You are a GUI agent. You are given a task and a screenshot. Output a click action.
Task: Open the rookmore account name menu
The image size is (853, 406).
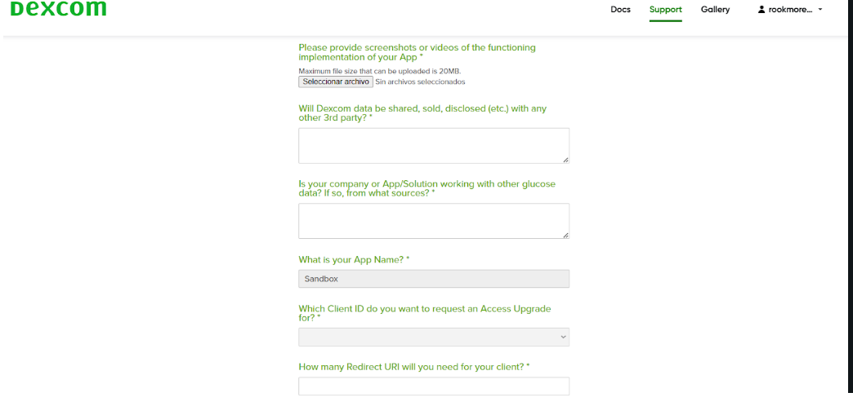pyautogui.click(x=790, y=10)
